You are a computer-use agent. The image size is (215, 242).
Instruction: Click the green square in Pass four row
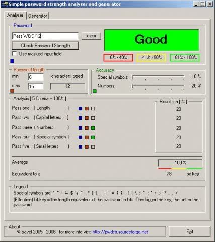point(93,137)
